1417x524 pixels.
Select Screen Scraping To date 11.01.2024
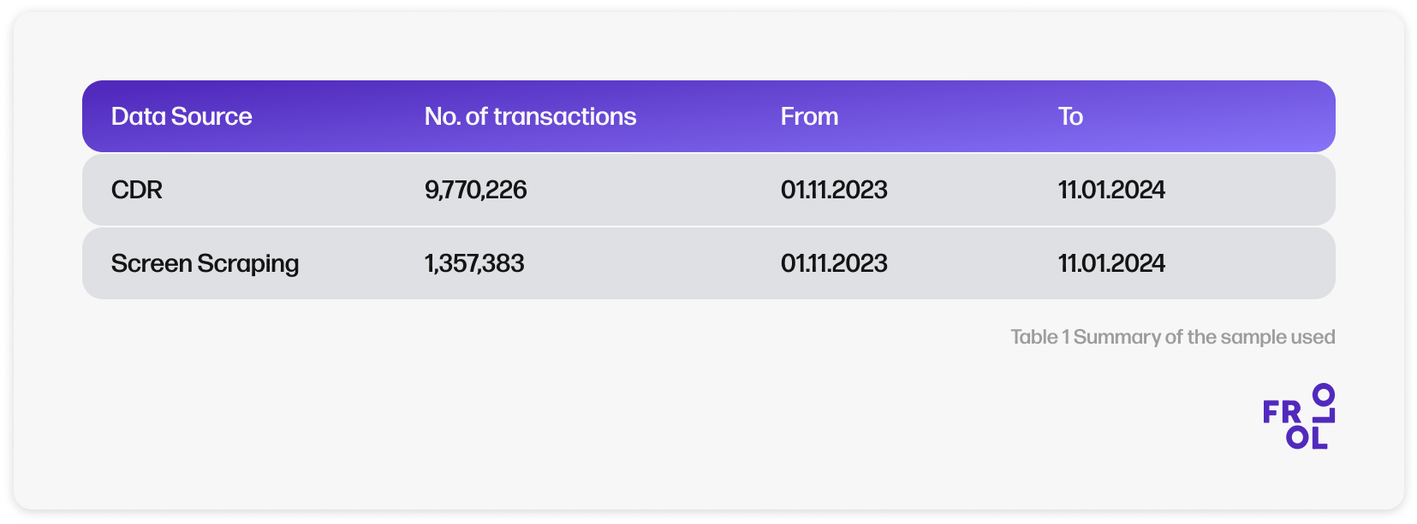click(1111, 263)
